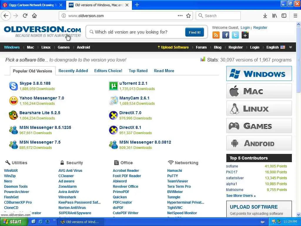
Task: Open Mac in the navigation bar
Action: pos(30,47)
